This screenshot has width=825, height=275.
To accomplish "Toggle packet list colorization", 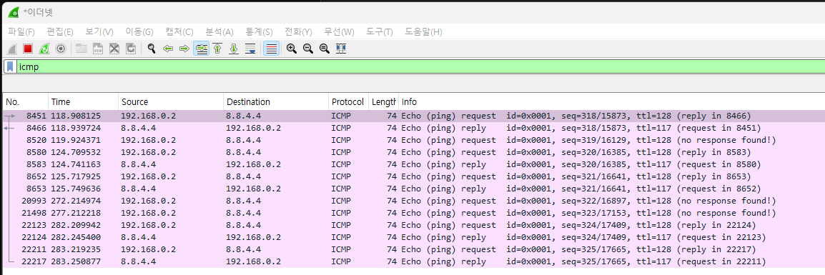I will (271, 49).
